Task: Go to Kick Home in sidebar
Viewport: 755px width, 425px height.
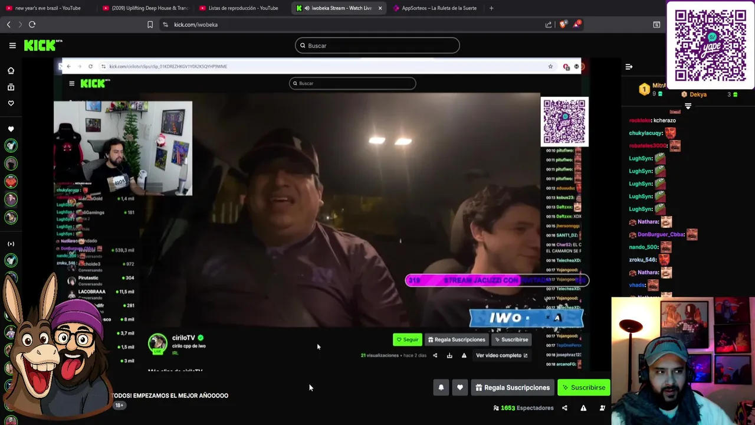Action: click(11, 71)
